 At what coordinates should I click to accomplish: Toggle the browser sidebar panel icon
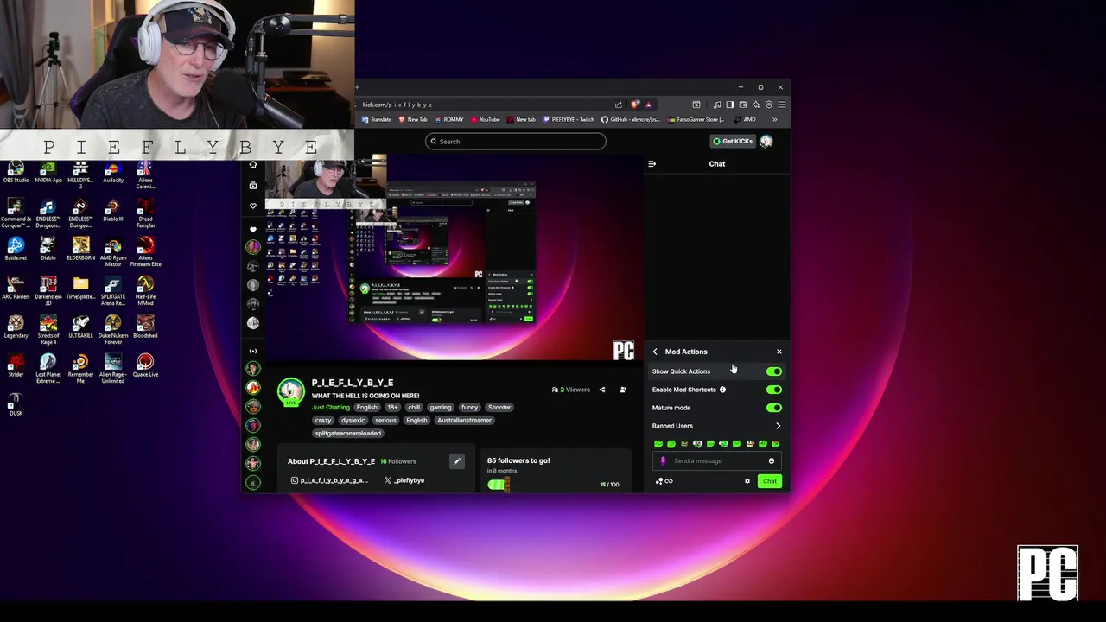tap(730, 105)
